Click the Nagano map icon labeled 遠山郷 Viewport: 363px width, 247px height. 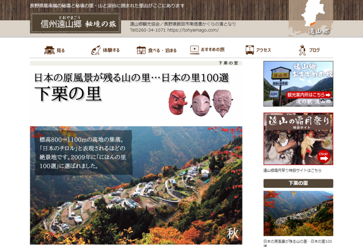click(x=312, y=18)
